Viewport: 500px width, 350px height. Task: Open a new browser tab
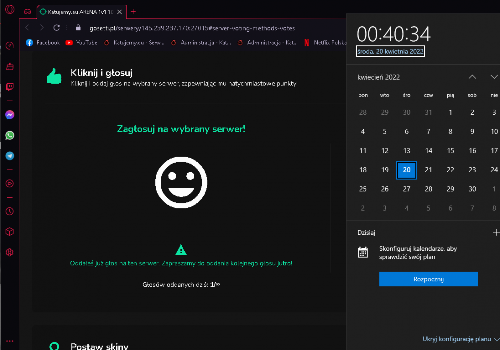tap(133, 12)
